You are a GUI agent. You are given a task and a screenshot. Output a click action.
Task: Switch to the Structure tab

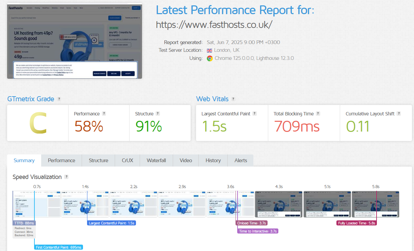99,160
